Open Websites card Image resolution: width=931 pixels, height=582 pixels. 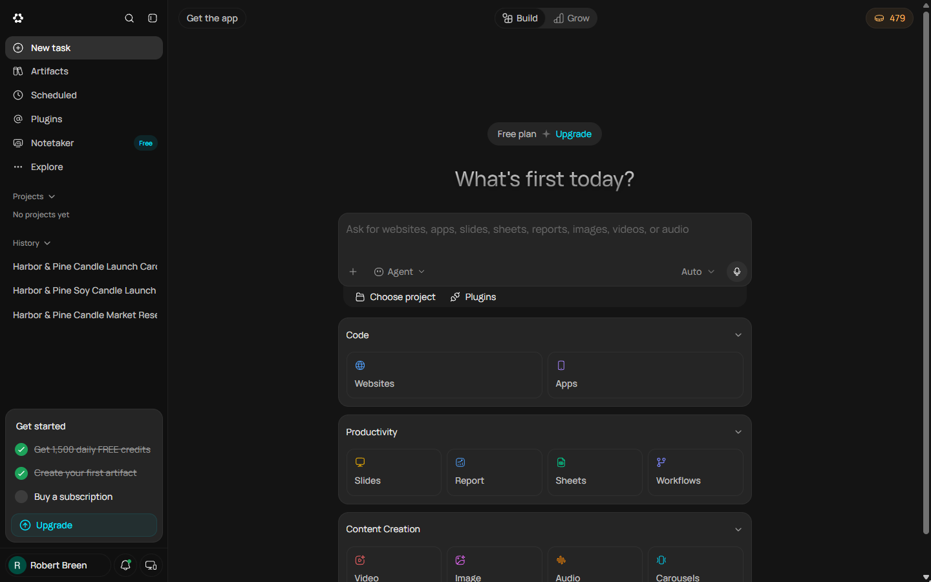[444, 375]
